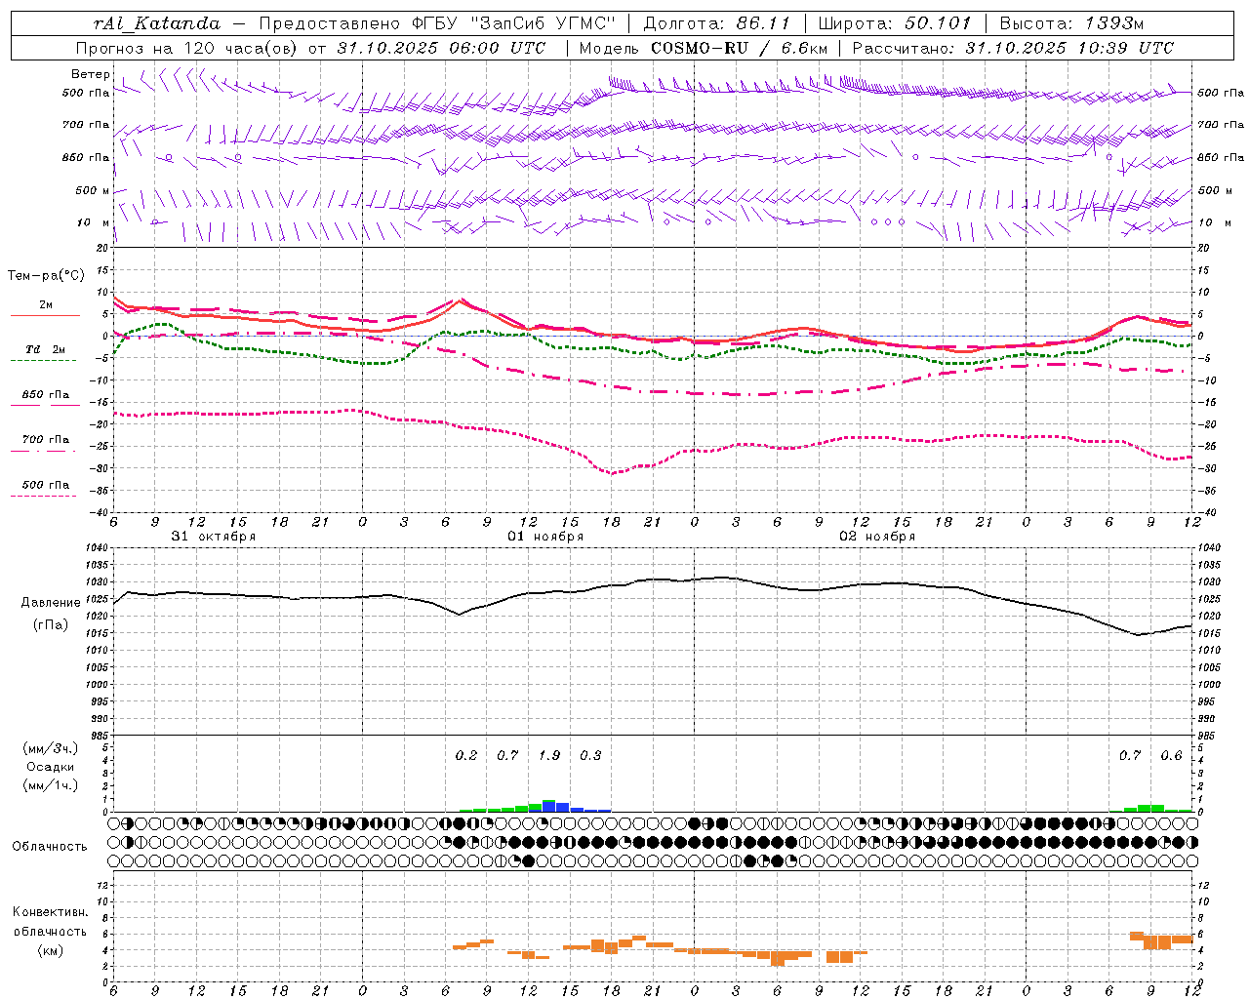Click the "0.6" precipitation amount value

(1171, 755)
